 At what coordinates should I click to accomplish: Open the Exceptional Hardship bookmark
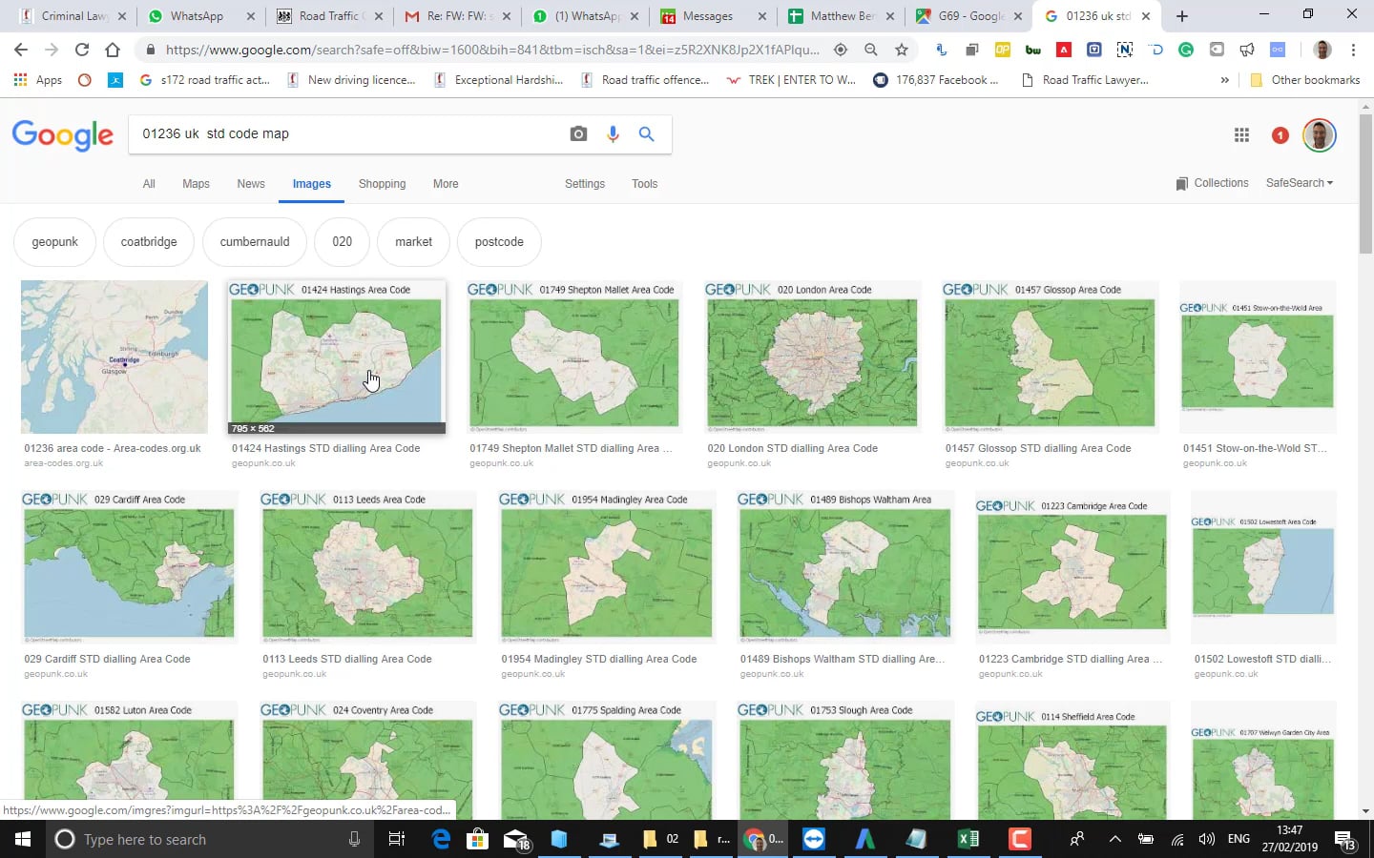coord(499,80)
